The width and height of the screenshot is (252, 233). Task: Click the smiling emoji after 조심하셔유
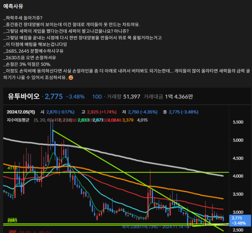pyautogui.click(x=71, y=78)
